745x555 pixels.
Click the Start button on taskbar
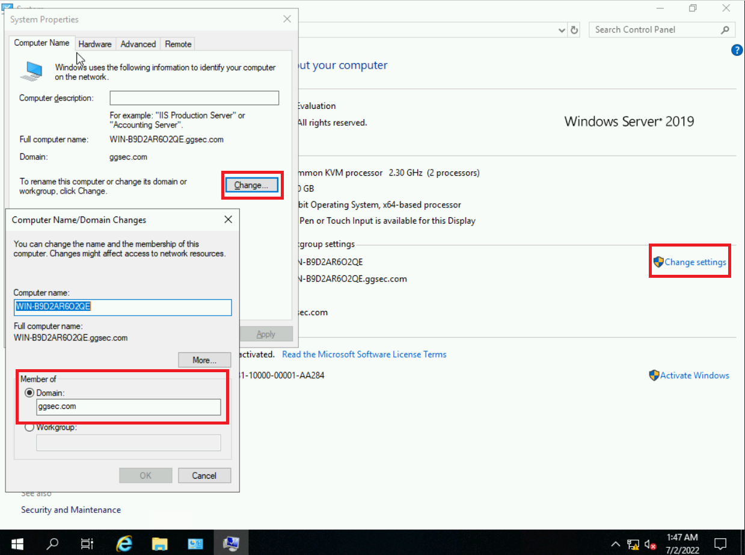pyautogui.click(x=16, y=543)
